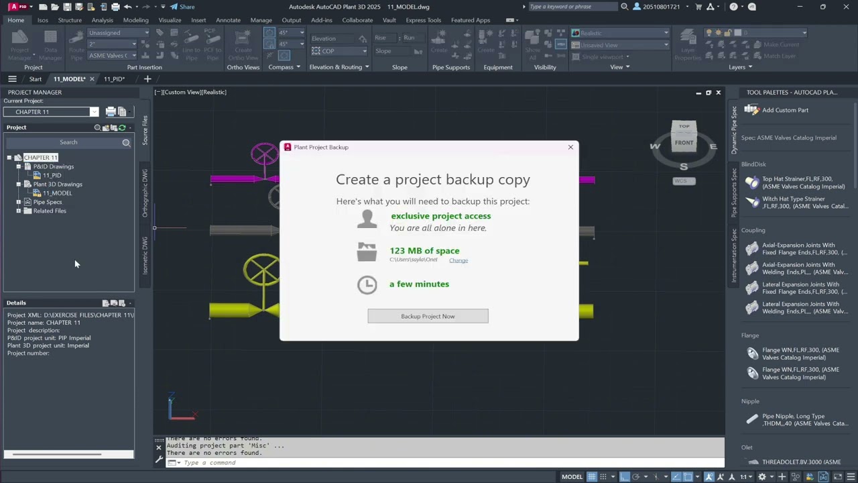Select the Top Hat Strainer tool palette item

(796, 182)
